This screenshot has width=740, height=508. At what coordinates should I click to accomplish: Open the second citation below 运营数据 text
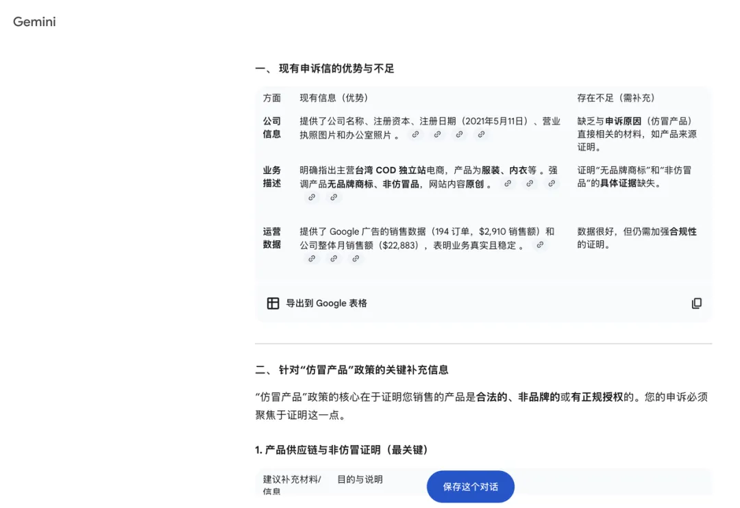(334, 259)
